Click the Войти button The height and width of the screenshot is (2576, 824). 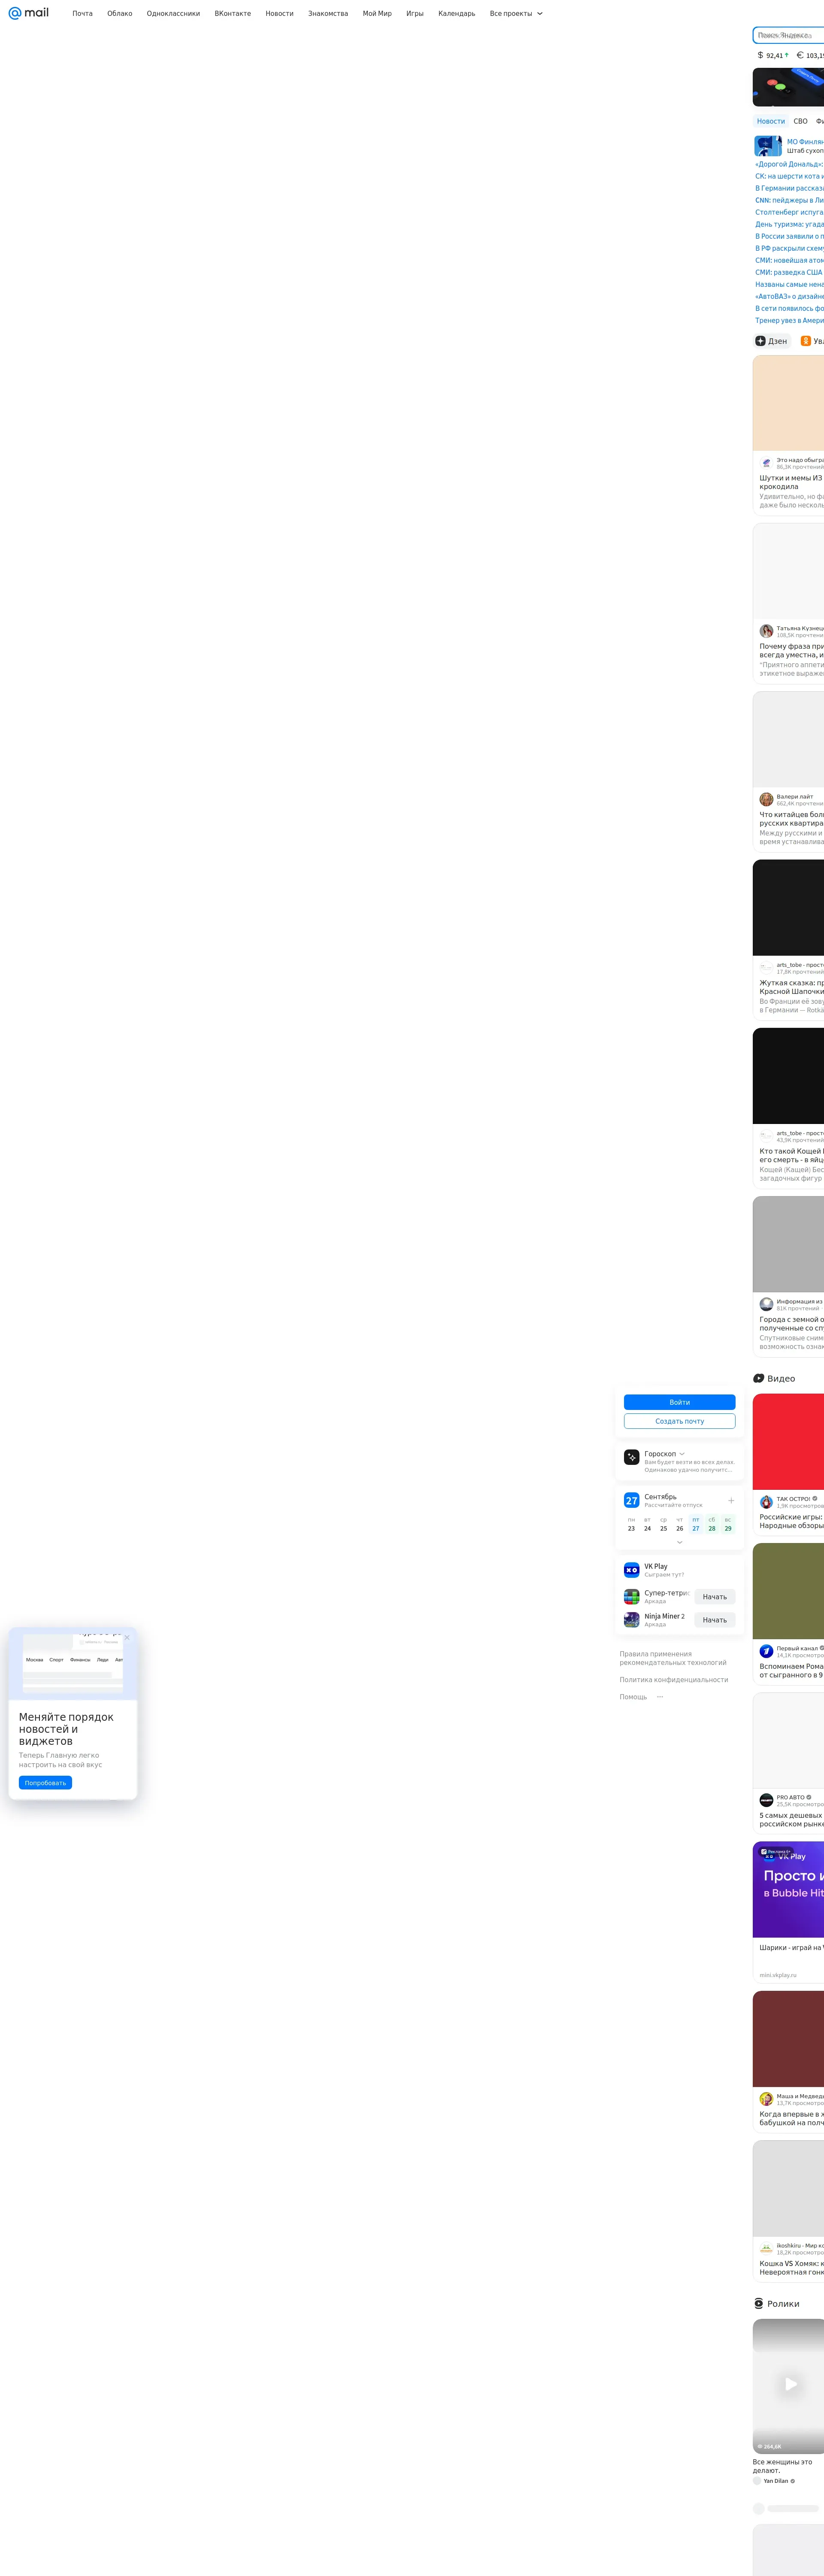click(680, 1402)
